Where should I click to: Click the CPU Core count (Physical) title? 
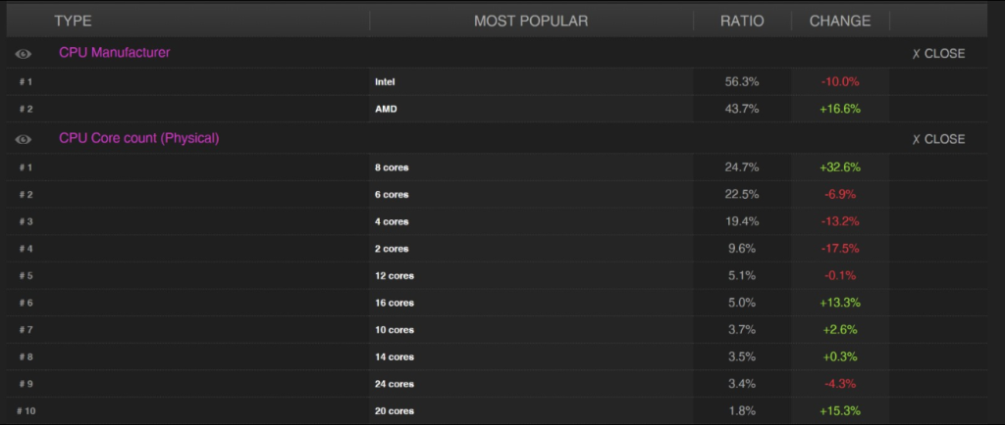tap(138, 139)
